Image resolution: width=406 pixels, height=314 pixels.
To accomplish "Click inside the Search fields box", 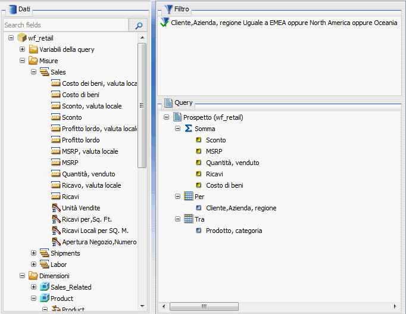I will pyautogui.click(x=66, y=25).
